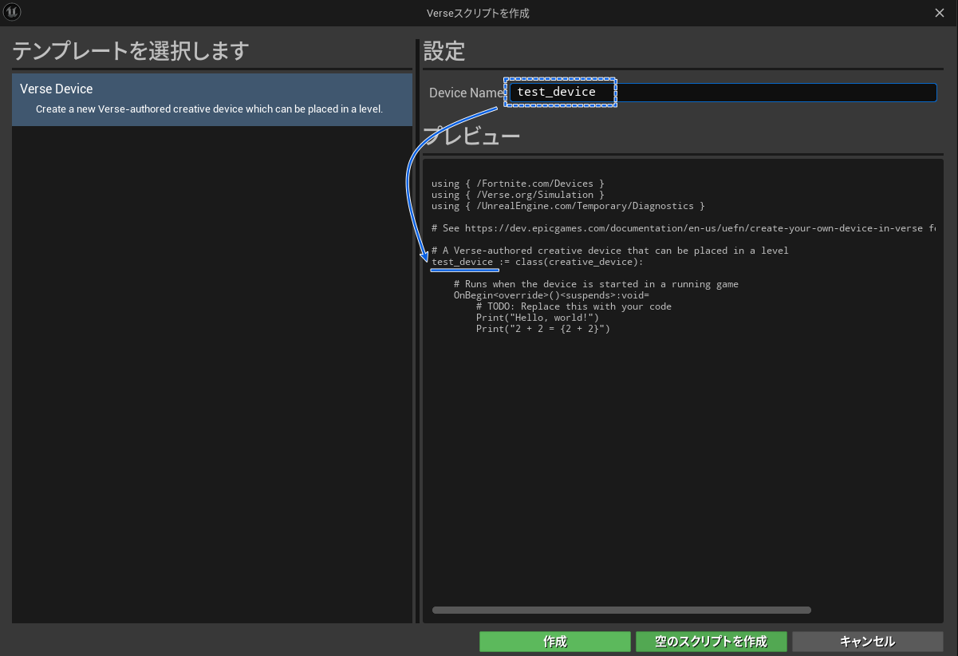Click the green 作成 button
This screenshot has width=958, height=656.
[554, 641]
